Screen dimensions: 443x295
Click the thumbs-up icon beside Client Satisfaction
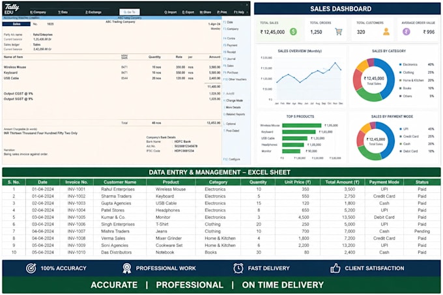coord(336,268)
